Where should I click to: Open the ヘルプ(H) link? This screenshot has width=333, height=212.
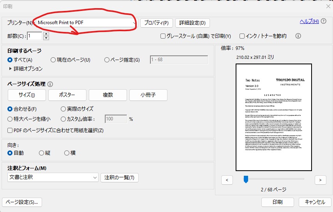pyautogui.click(x=309, y=21)
